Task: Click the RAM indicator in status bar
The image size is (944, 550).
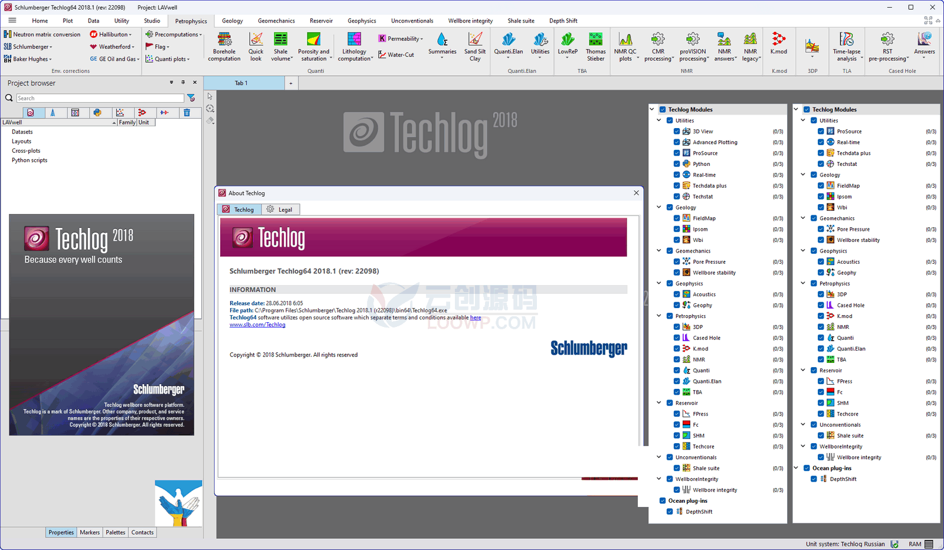Action: [x=922, y=544]
